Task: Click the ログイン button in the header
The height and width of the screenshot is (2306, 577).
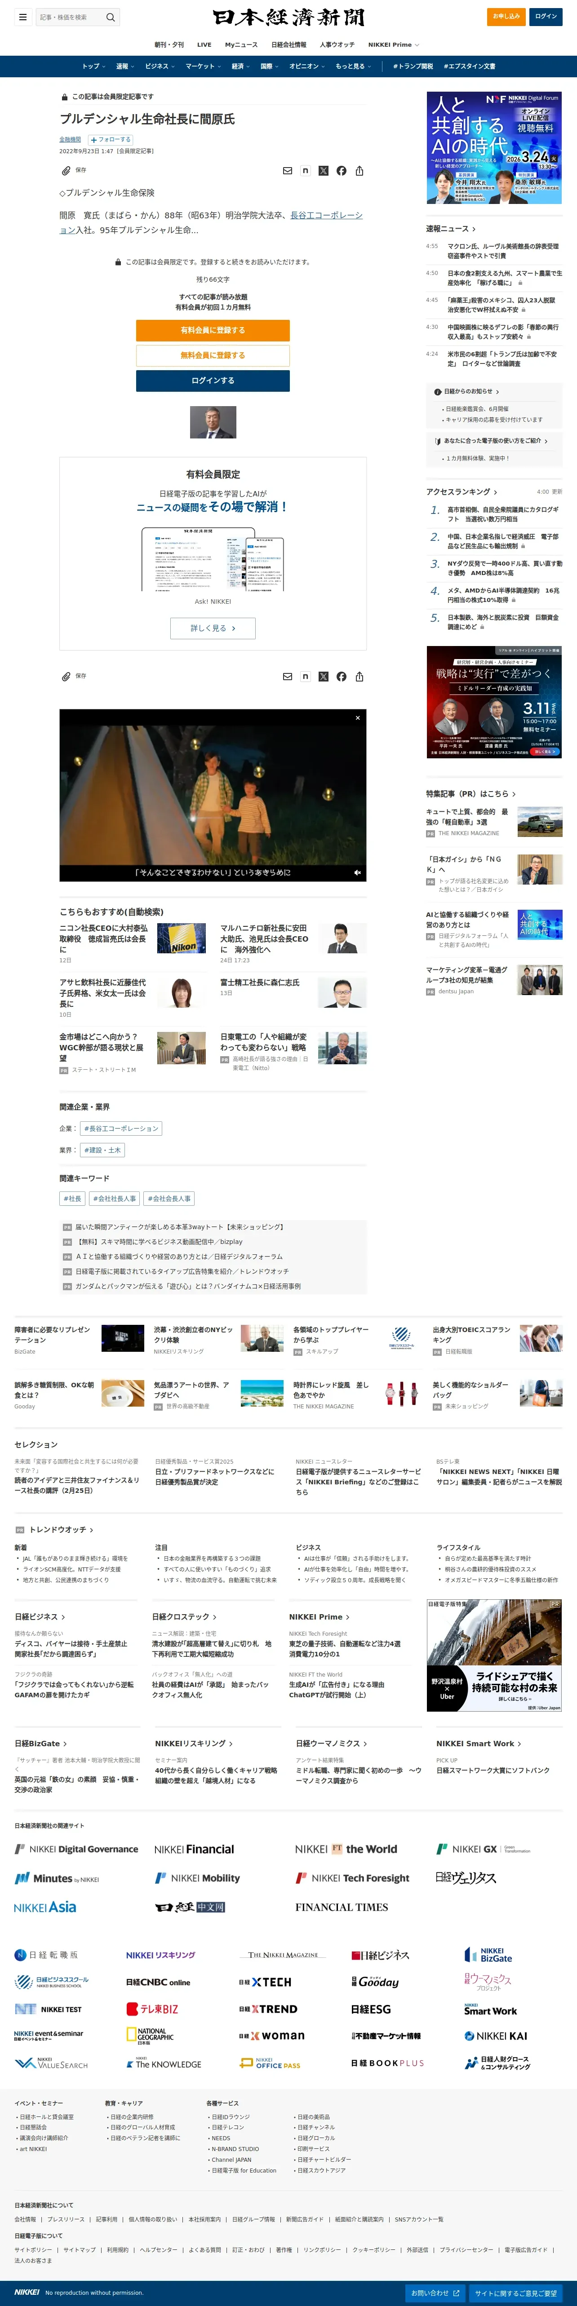Action: [x=546, y=16]
